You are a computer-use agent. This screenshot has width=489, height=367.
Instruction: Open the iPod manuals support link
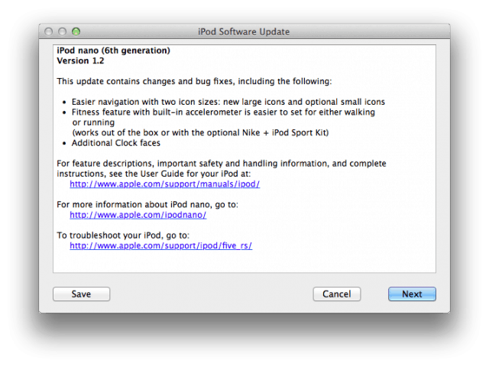(165, 184)
